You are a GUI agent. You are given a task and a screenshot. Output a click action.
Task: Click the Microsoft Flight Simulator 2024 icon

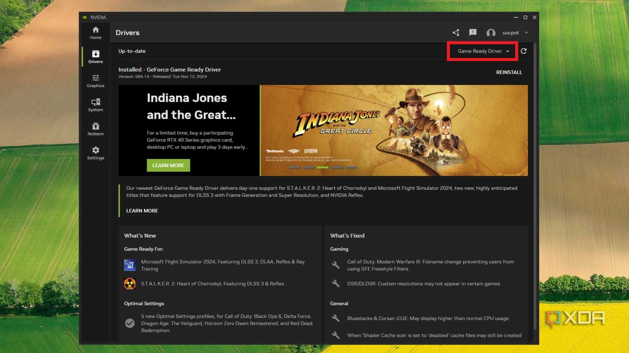pos(130,265)
